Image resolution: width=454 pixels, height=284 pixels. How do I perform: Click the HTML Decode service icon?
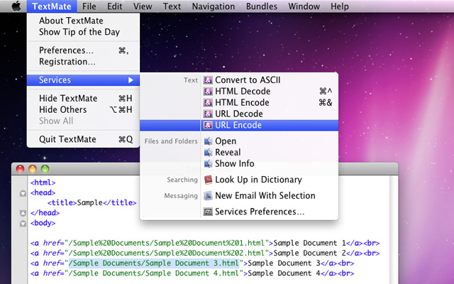coord(208,92)
